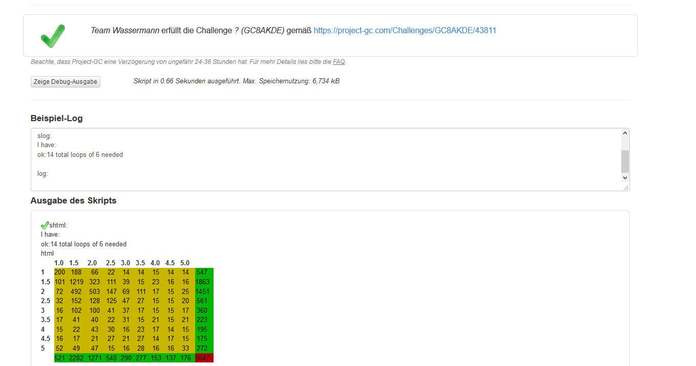Select the matrix cell 200
The image size is (696, 366).
click(60, 272)
